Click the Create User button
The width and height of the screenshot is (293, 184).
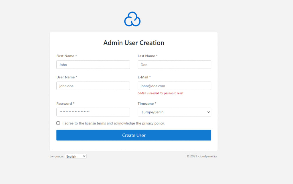[134, 135]
